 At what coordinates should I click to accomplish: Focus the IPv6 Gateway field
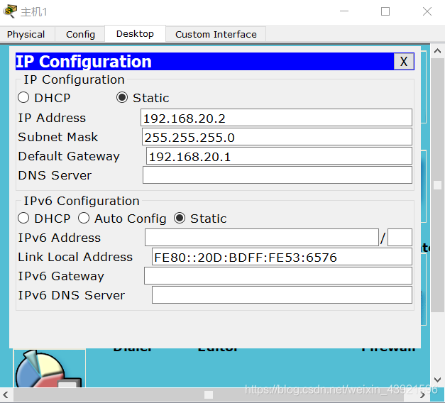click(x=278, y=276)
